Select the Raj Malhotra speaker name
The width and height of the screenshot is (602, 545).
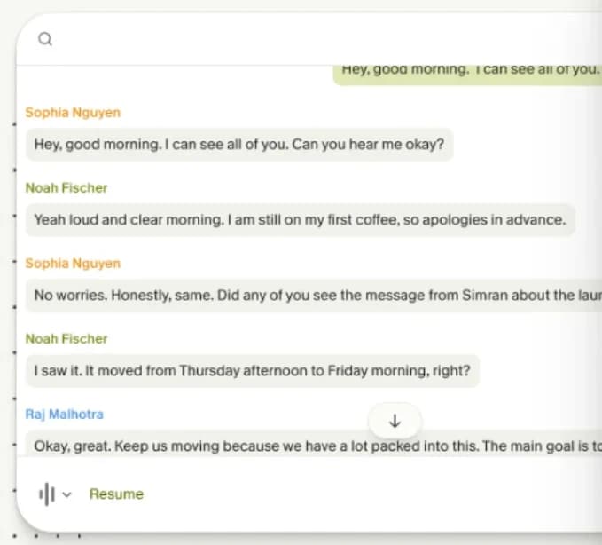(65, 415)
